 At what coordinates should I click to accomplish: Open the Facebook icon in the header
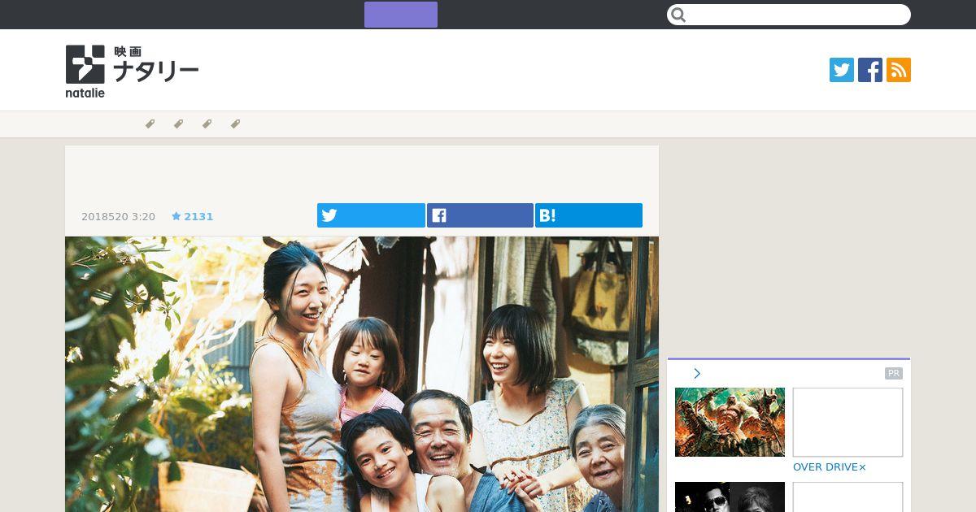point(870,70)
